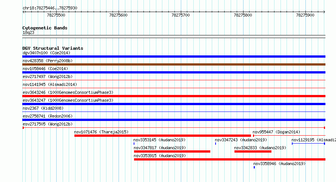This screenshot has height=182, width=336.
Task: Select nsv2367 (Kidd2008) label
Action: coord(43,108)
